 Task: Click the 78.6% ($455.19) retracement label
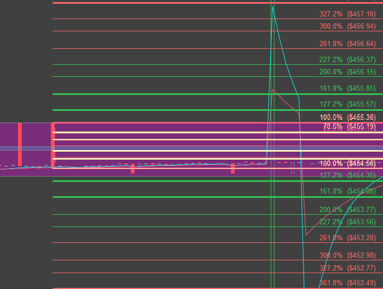click(349, 126)
